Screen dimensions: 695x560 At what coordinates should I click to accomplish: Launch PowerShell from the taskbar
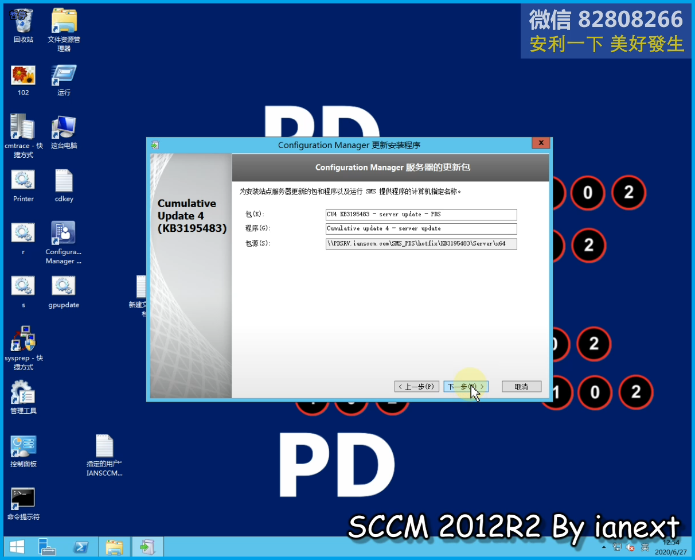80,547
